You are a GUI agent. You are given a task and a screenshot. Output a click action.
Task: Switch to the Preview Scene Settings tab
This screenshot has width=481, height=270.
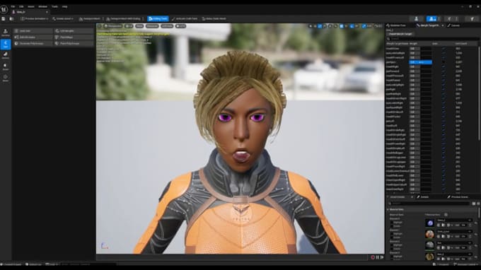[x=458, y=197]
